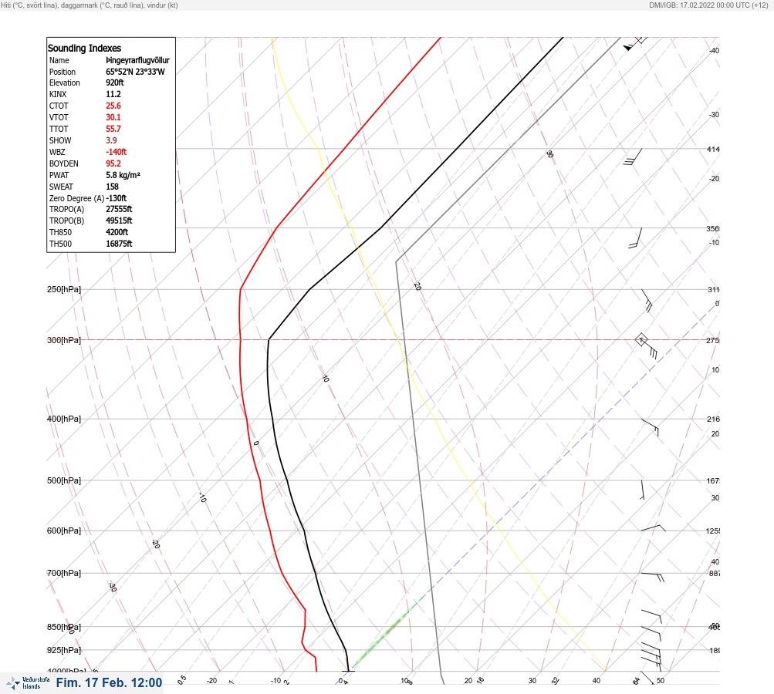Select the WBZ value -140ft

116,152
